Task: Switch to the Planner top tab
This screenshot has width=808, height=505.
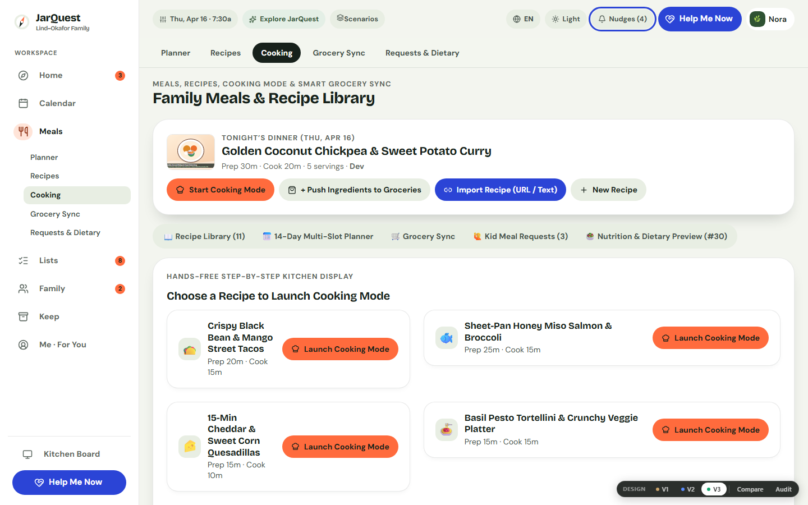Action: 176,53
